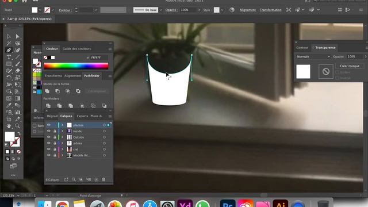Select the Rectangle tool
This screenshot has height=207, width=368.
click(9, 64)
